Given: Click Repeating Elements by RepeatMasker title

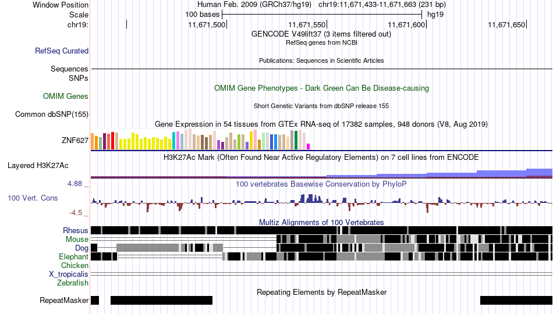Looking at the screenshot, I should [x=321, y=292].
